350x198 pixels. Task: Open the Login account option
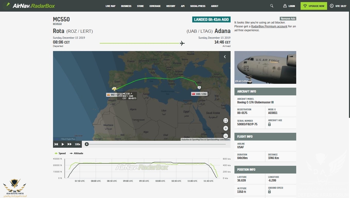point(289,6)
